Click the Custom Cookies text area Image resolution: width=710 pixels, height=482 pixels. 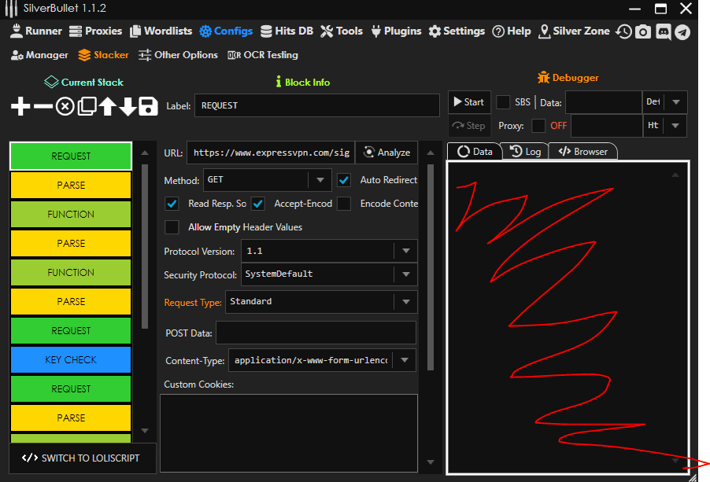point(289,433)
